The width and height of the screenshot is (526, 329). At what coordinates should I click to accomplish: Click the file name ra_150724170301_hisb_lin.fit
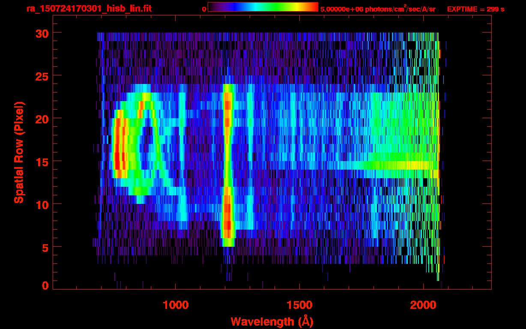coord(89,9)
